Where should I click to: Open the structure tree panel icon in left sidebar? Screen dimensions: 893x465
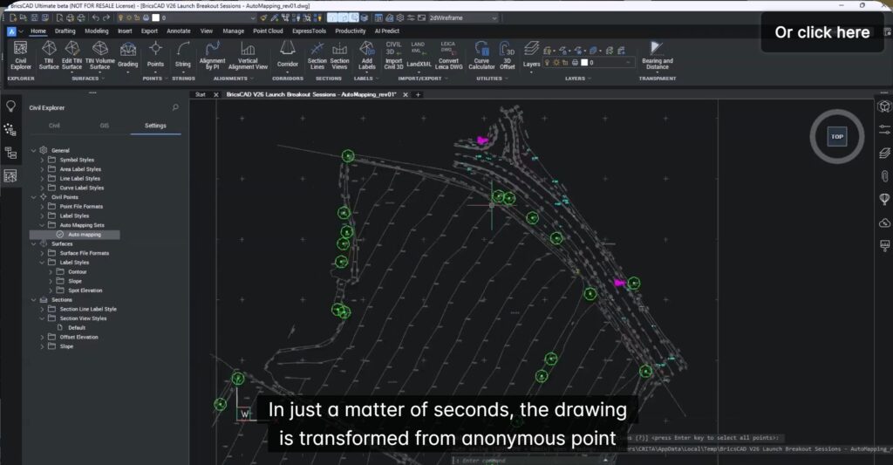[x=10, y=153]
